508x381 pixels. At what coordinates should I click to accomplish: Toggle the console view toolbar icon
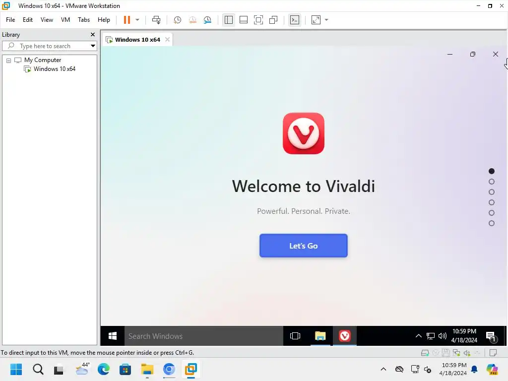pos(295,20)
